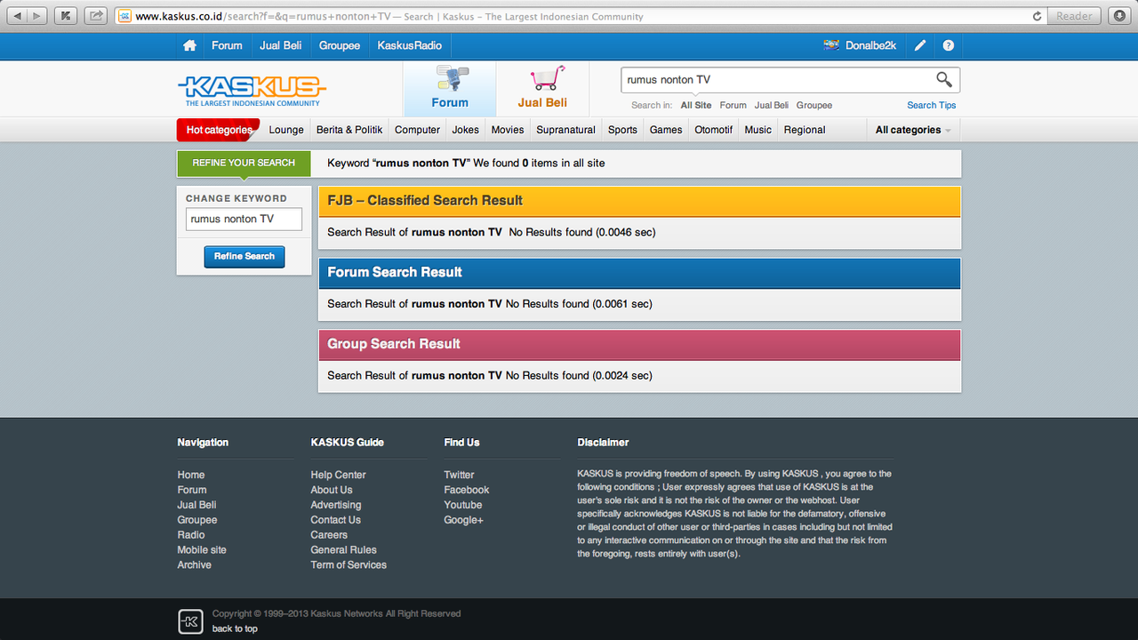
Task: Open the Donalbe2k user profile
Action: click(860, 45)
